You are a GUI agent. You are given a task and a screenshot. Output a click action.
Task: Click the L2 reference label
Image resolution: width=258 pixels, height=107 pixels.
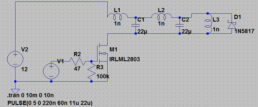[161, 10]
